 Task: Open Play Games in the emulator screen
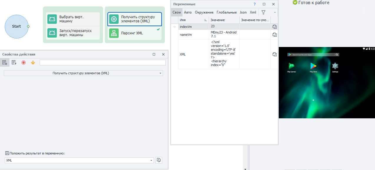[x=292, y=68]
